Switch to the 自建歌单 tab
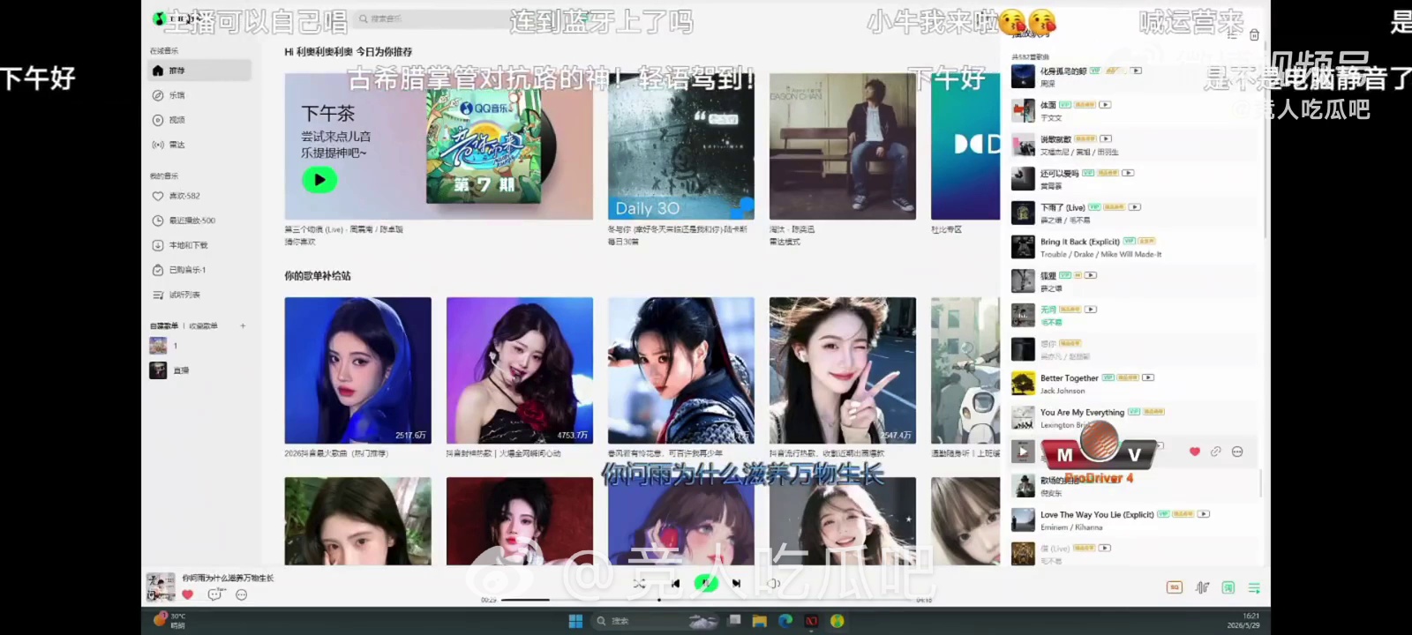 click(164, 326)
